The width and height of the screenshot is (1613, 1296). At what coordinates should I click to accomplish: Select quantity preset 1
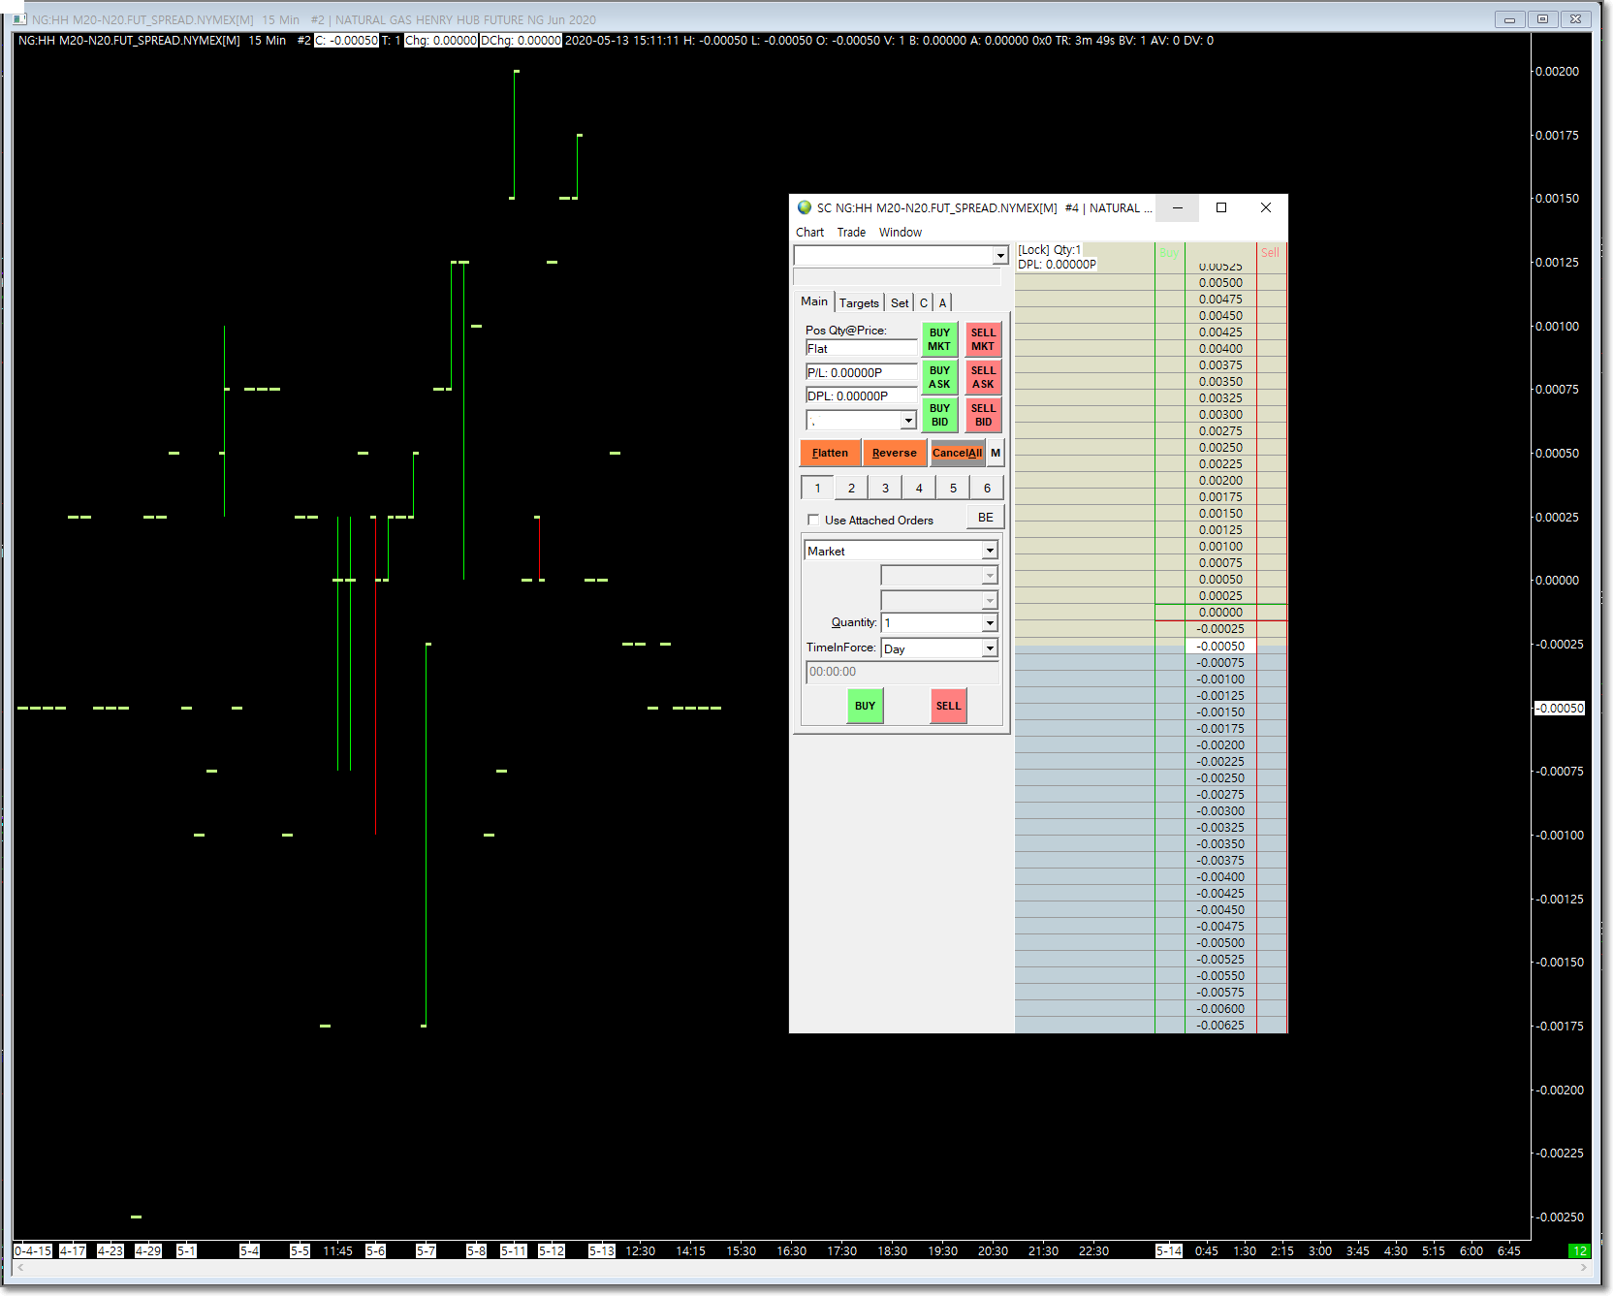[x=817, y=489]
